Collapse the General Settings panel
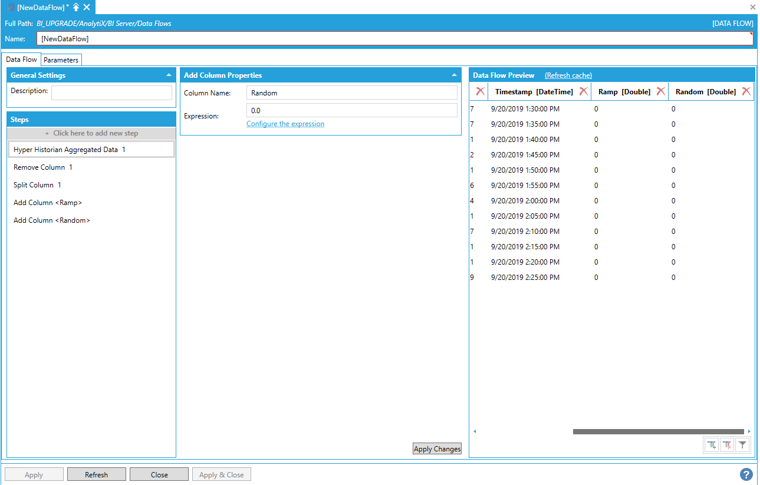Image resolution: width=760 pixels, height=485 pixels. tap(169, 75)
